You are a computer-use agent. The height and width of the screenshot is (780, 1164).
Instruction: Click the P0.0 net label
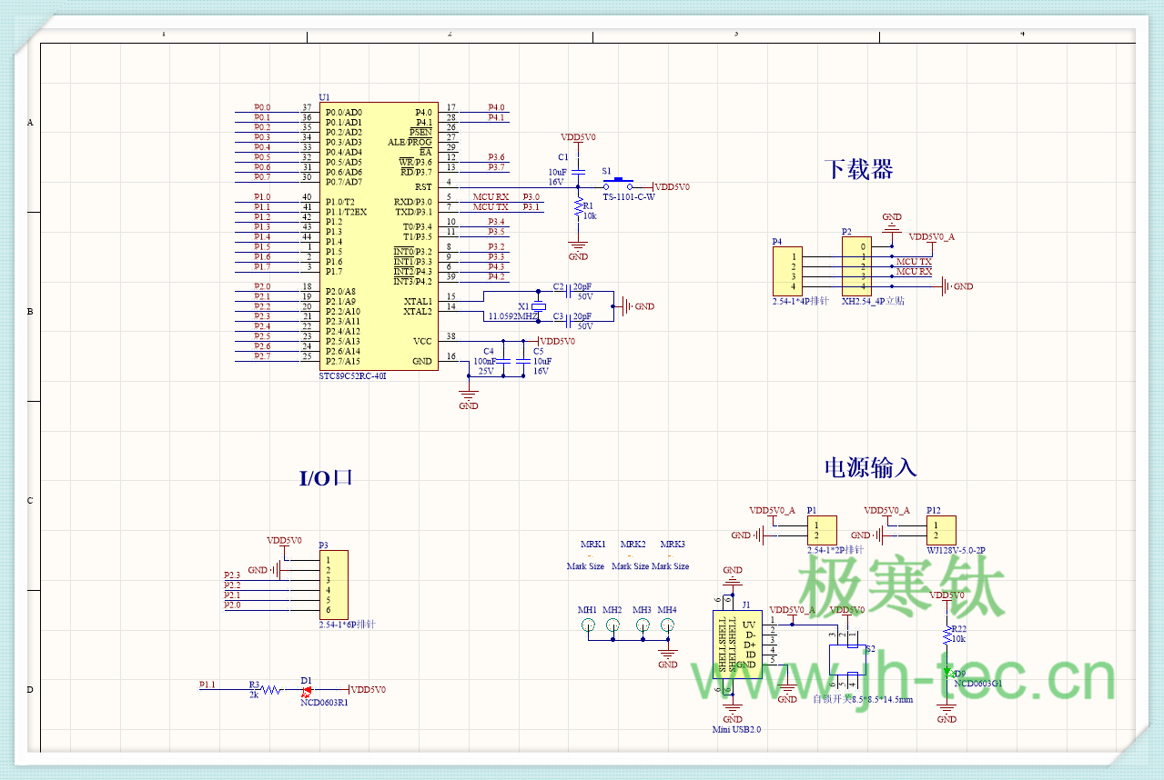point(262,107)
